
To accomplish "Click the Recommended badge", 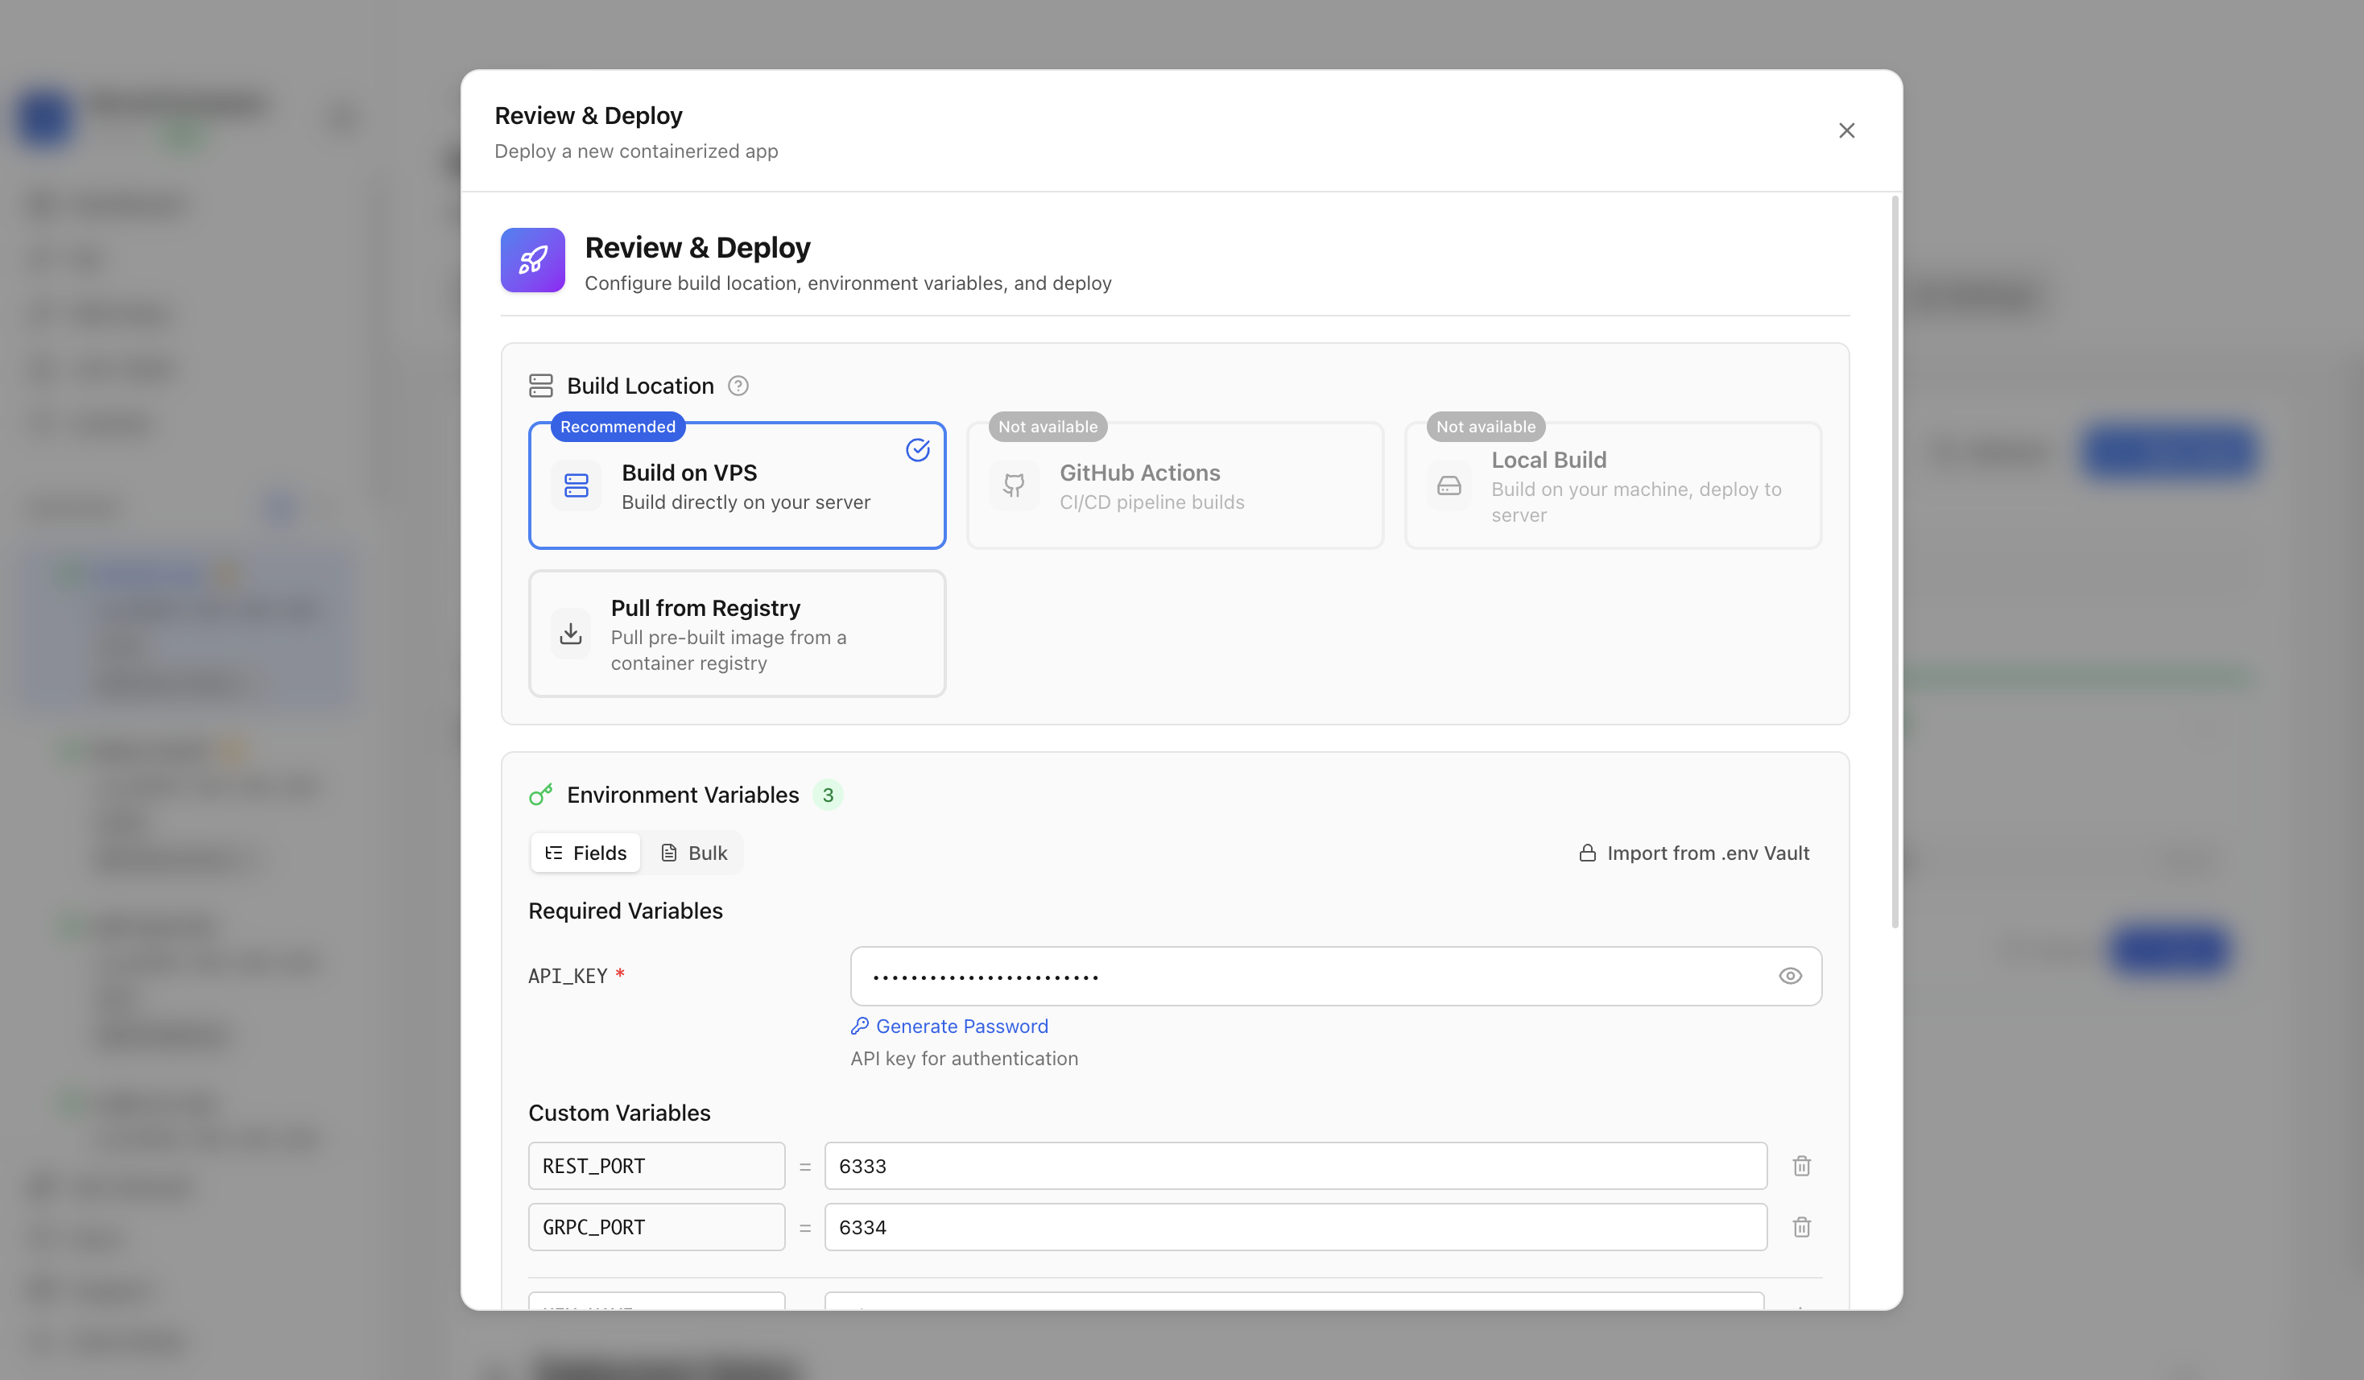I will pos(618,427).
